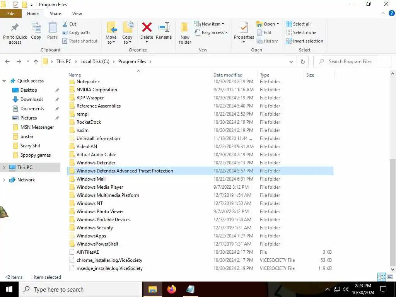Screen dimensions: 396x297
Task: Open the blue Help question mark
Action: (x=391, y=14)
